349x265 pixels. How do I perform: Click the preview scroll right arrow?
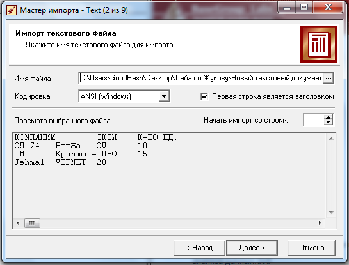coord(320,223)
